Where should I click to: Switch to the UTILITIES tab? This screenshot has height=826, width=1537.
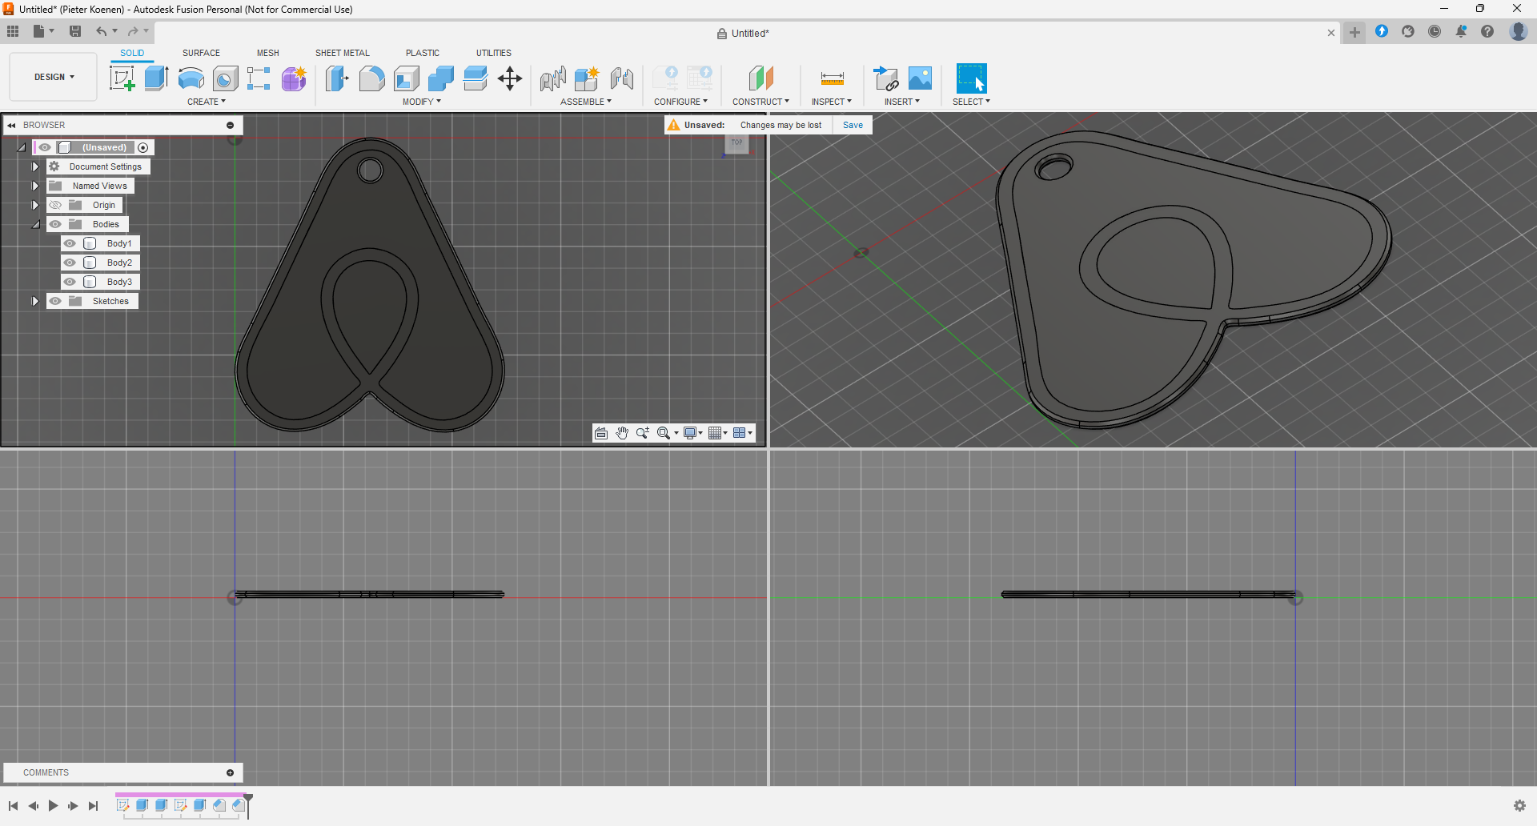click(x=494, y=53)
